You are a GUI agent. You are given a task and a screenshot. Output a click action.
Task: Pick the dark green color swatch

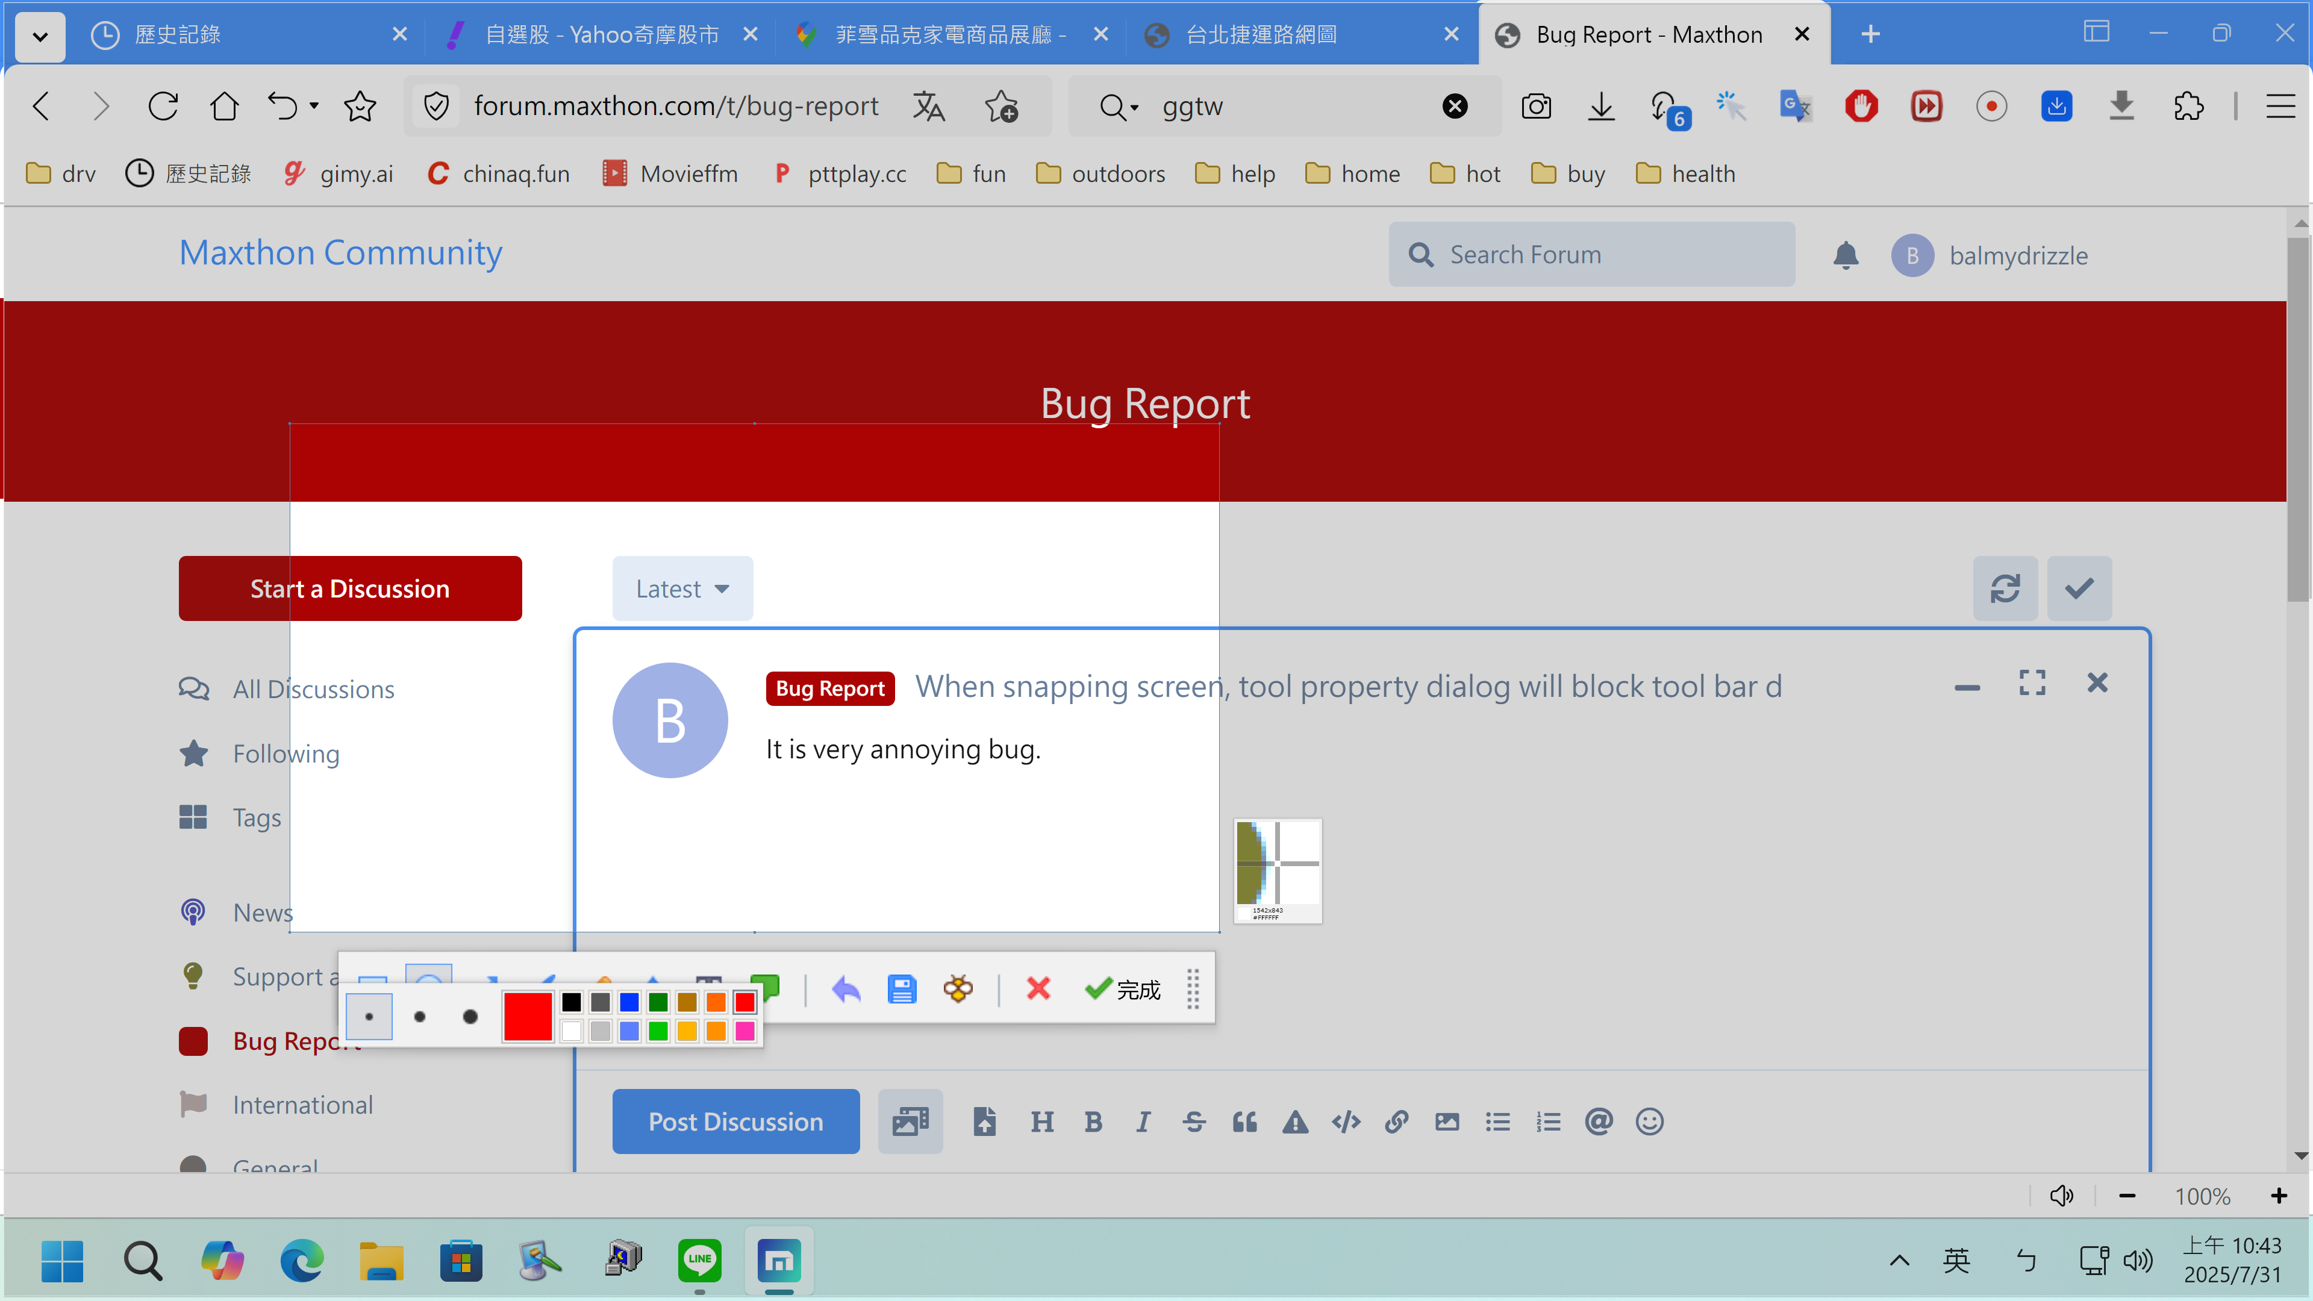(x=658, y=1002)
